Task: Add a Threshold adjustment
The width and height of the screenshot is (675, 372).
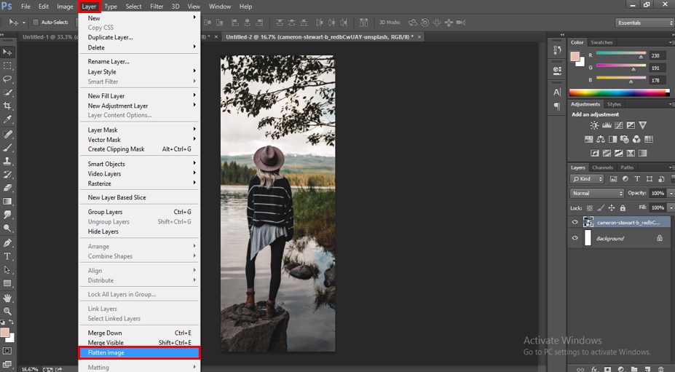Action: tap(619, 153)
